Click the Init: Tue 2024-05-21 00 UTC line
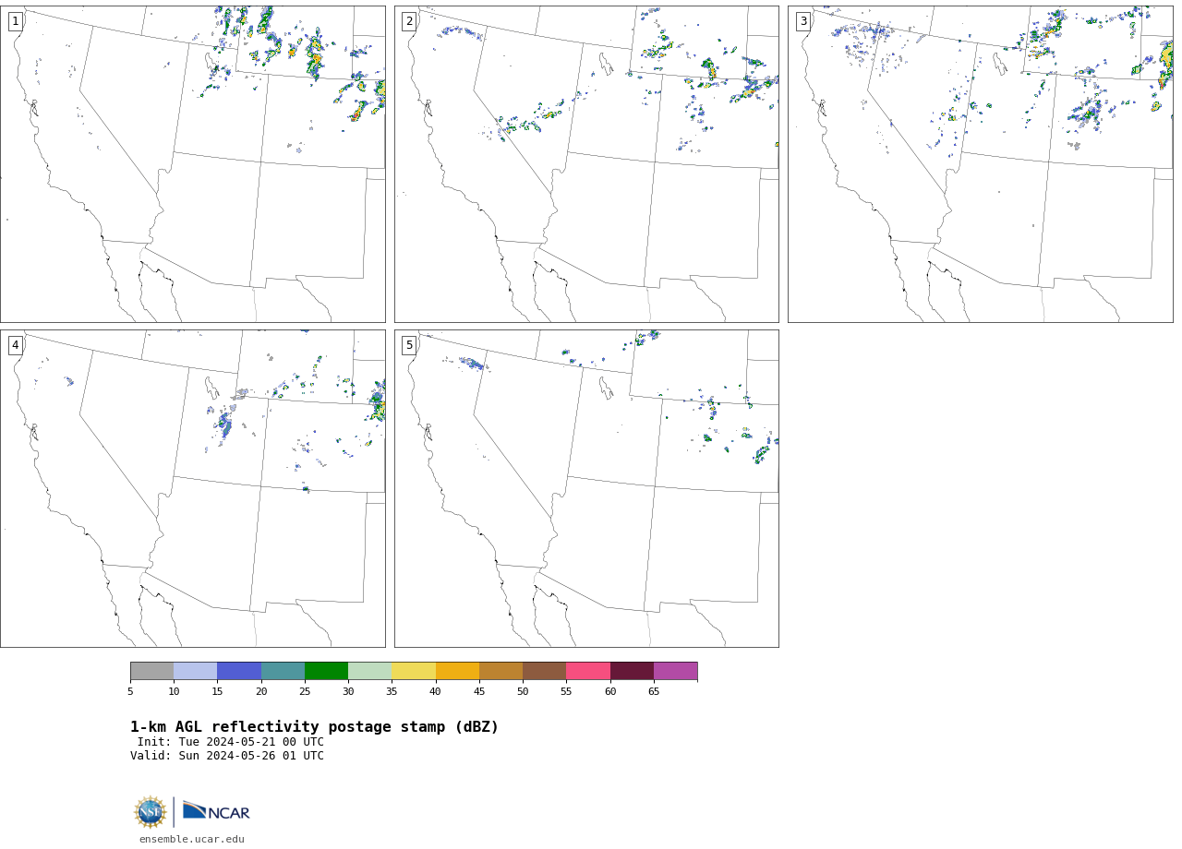This screenshot has width=1182, height=849. pos(231,742)
